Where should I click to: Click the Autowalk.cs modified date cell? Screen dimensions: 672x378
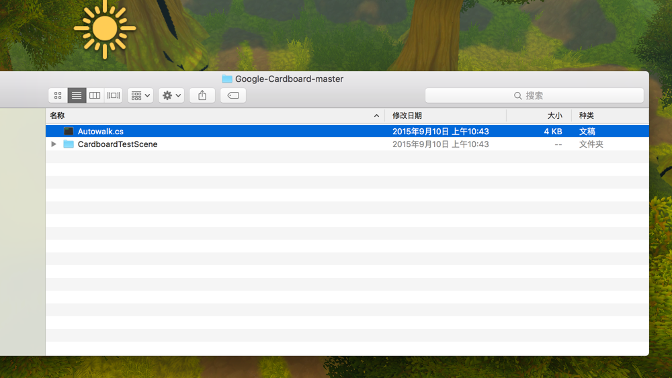click(441, 132)
